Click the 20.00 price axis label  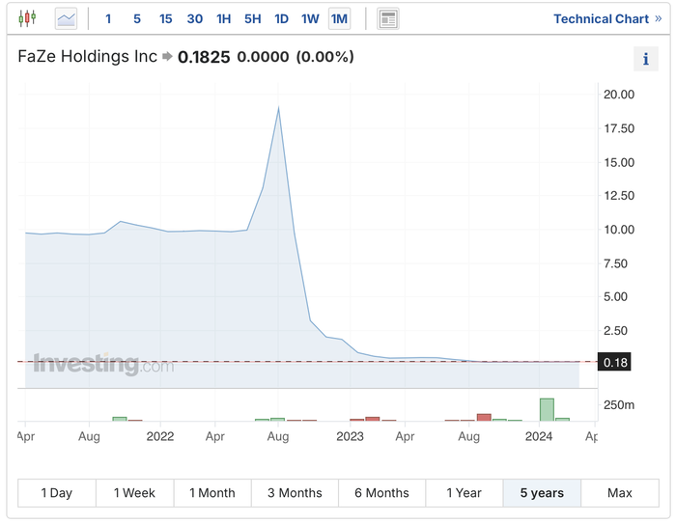tap(619, 95)
